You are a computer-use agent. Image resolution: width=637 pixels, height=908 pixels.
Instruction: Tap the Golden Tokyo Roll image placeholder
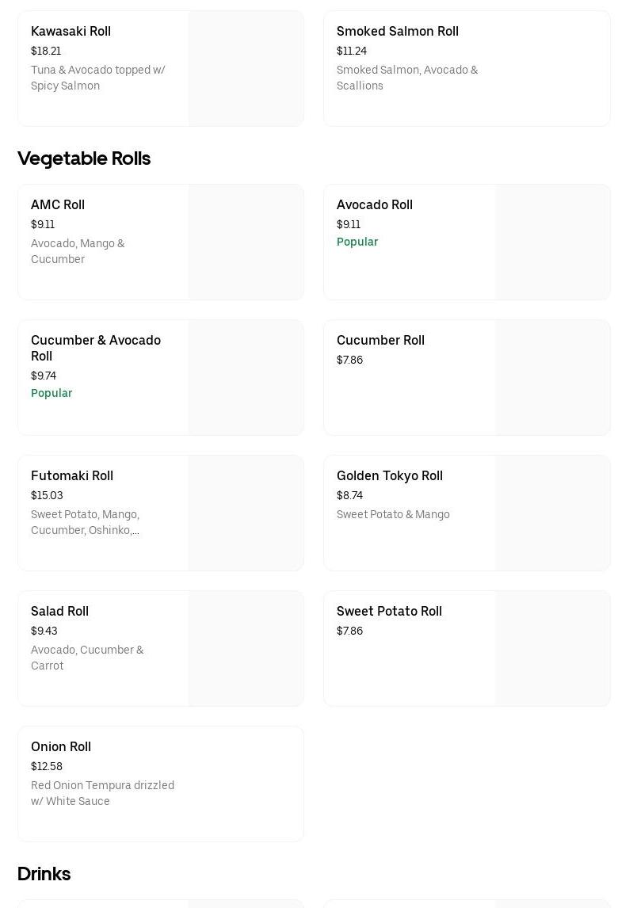(552, 513)
